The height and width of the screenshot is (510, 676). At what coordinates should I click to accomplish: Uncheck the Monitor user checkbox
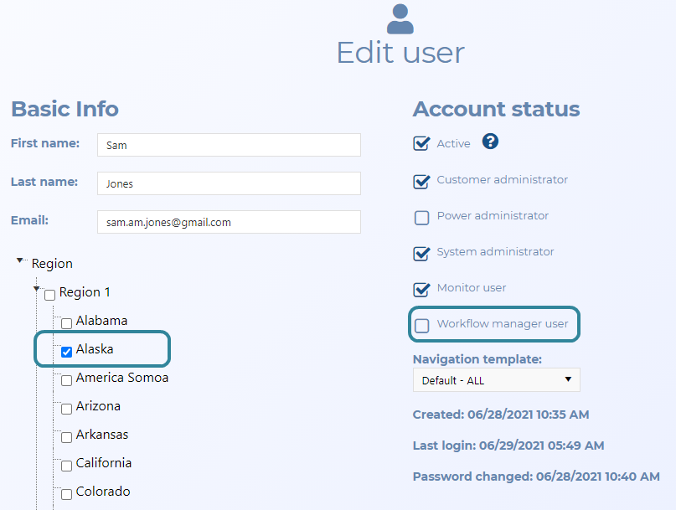tap(422, 290)
